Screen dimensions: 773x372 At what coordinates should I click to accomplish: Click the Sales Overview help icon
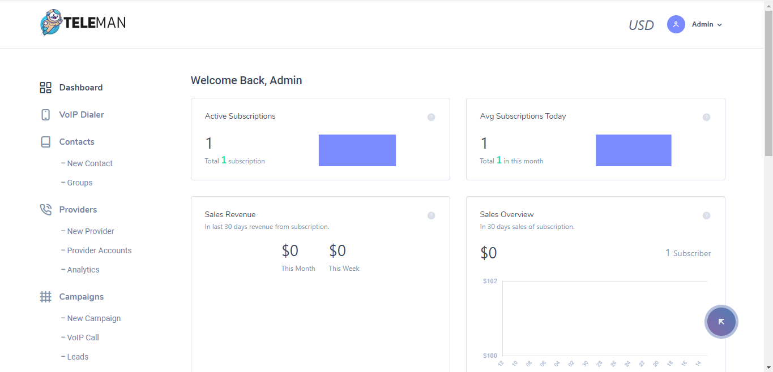(706, 215)
